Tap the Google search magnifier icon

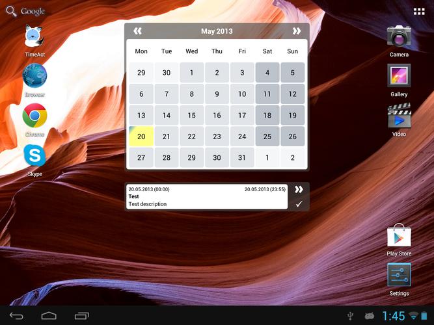pyautogui.click(x=11, y=11)
